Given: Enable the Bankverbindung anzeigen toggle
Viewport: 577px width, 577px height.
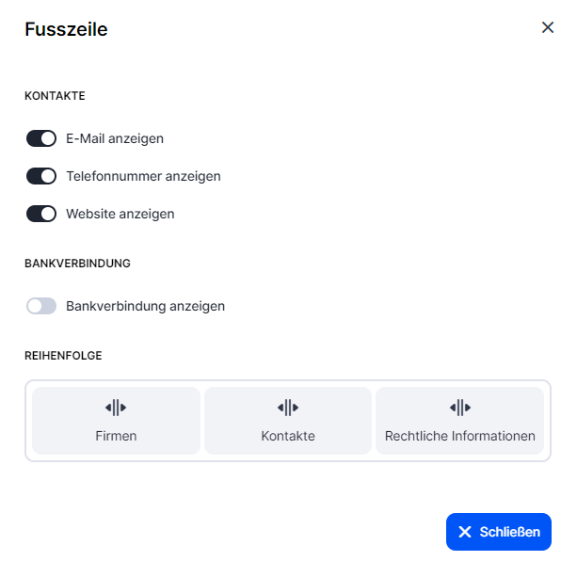Looking at the screenshot, I should [x=41, y=306].
